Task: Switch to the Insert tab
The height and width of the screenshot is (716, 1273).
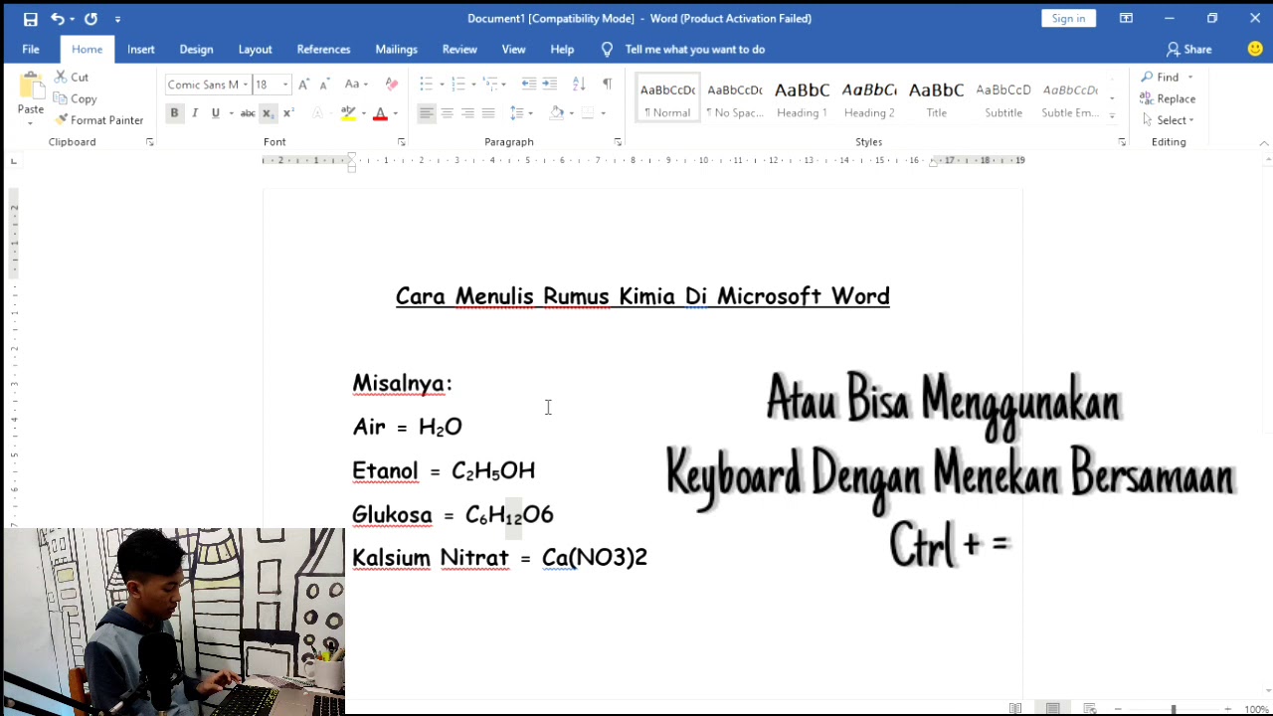Action: [x=141, y=49]
